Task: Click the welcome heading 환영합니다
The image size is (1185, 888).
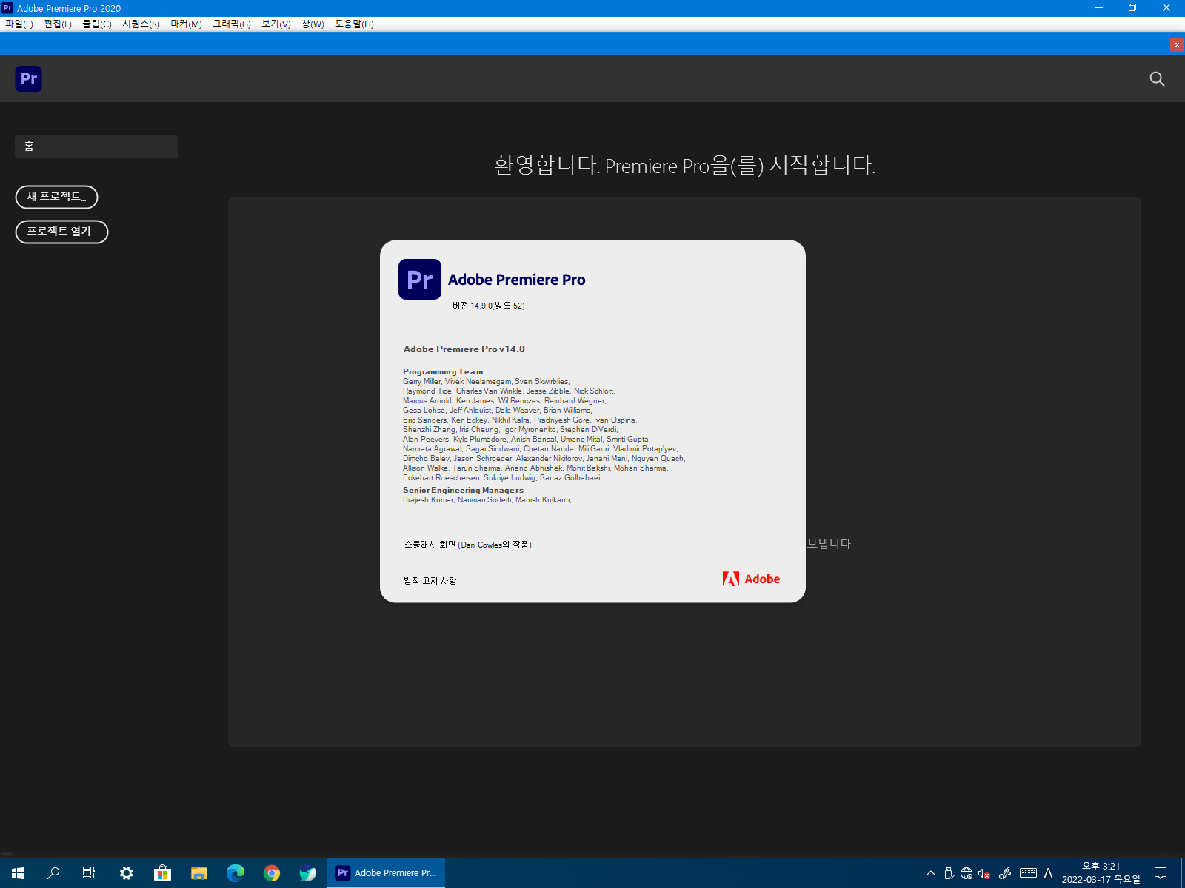Action: click(684, 164)
